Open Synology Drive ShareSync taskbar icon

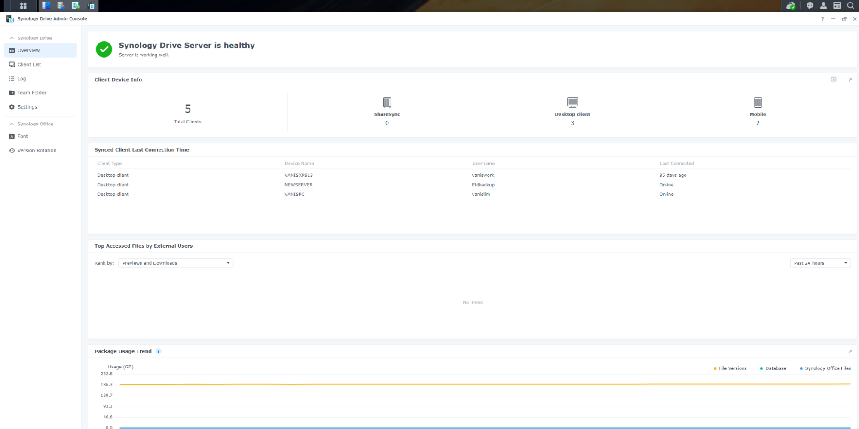coord(76,6)
